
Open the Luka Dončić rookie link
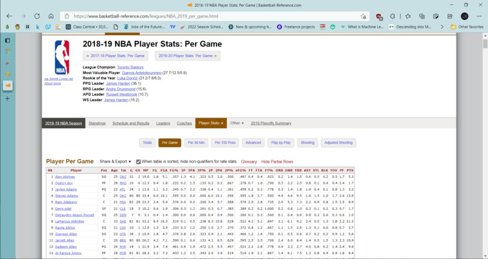coord(127,78)
